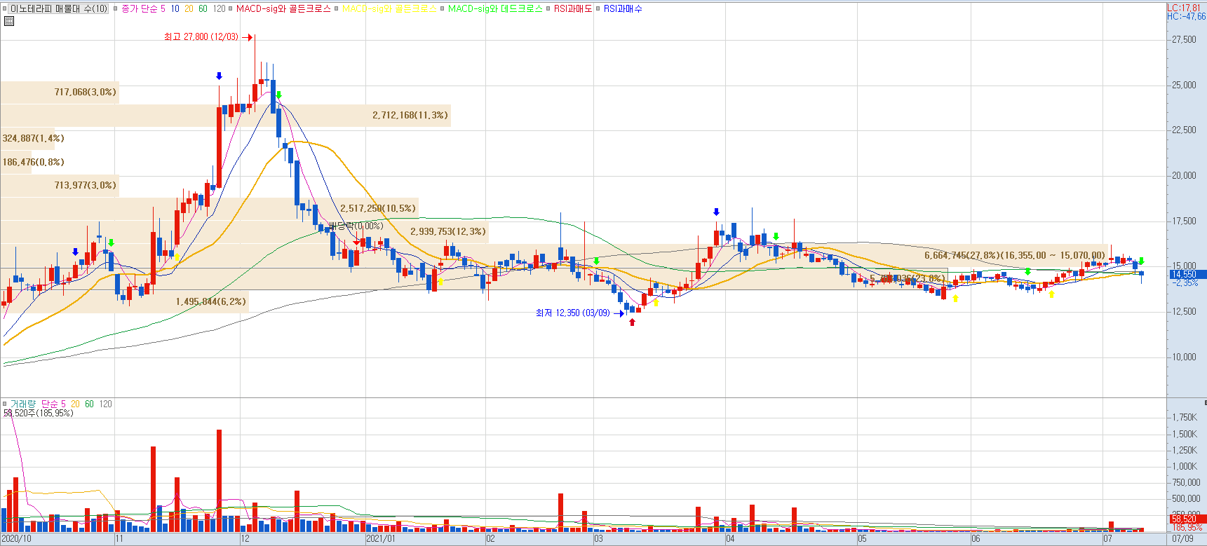1207x546 pixels.
Task: Click the 58,520주(185.95%) volume readout
Action: click(38, 414)
